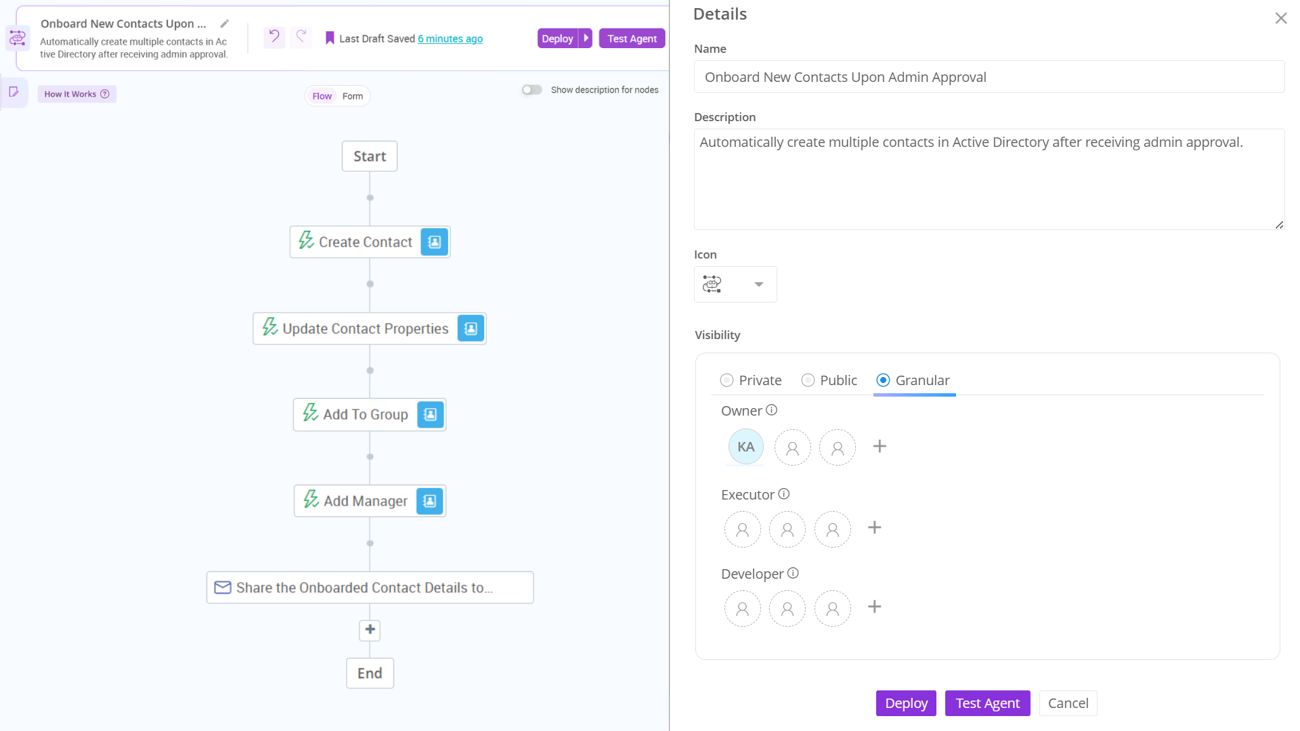Add a developer with the plus icon

pos(875,606)
